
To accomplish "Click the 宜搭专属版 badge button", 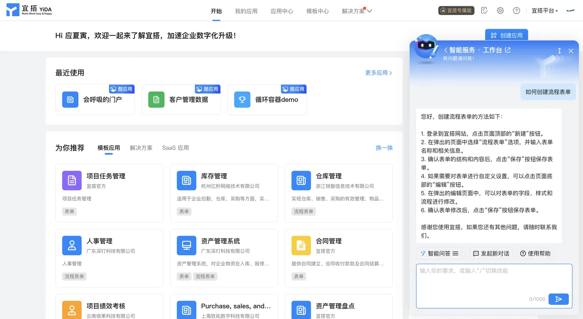I will (x=456, y=10).
